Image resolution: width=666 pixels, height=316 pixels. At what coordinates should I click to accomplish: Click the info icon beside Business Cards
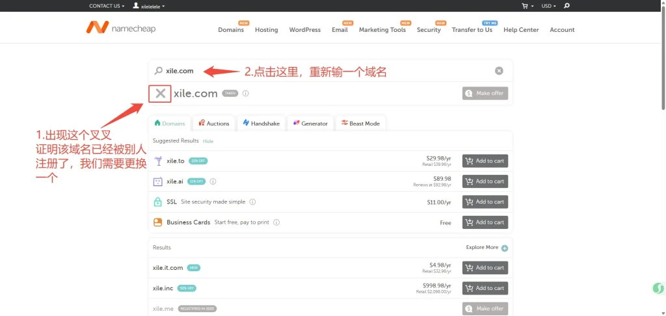pyautogui.click(x=276, y=222)
